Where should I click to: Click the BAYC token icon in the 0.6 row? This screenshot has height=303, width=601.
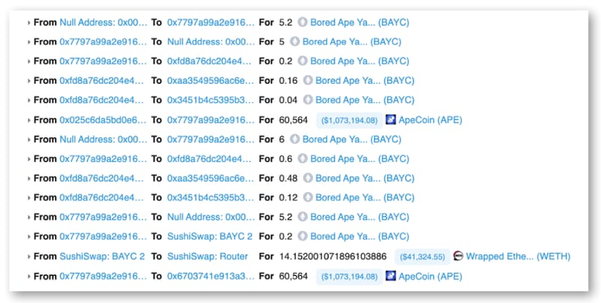click(303, 158)
